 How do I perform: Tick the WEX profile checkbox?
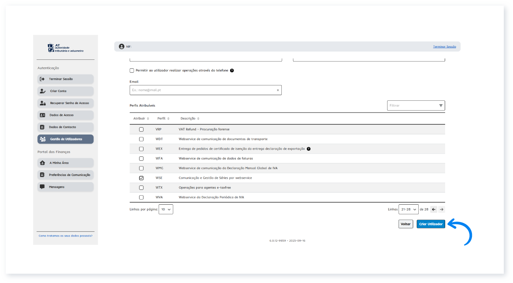pos(141,149)
